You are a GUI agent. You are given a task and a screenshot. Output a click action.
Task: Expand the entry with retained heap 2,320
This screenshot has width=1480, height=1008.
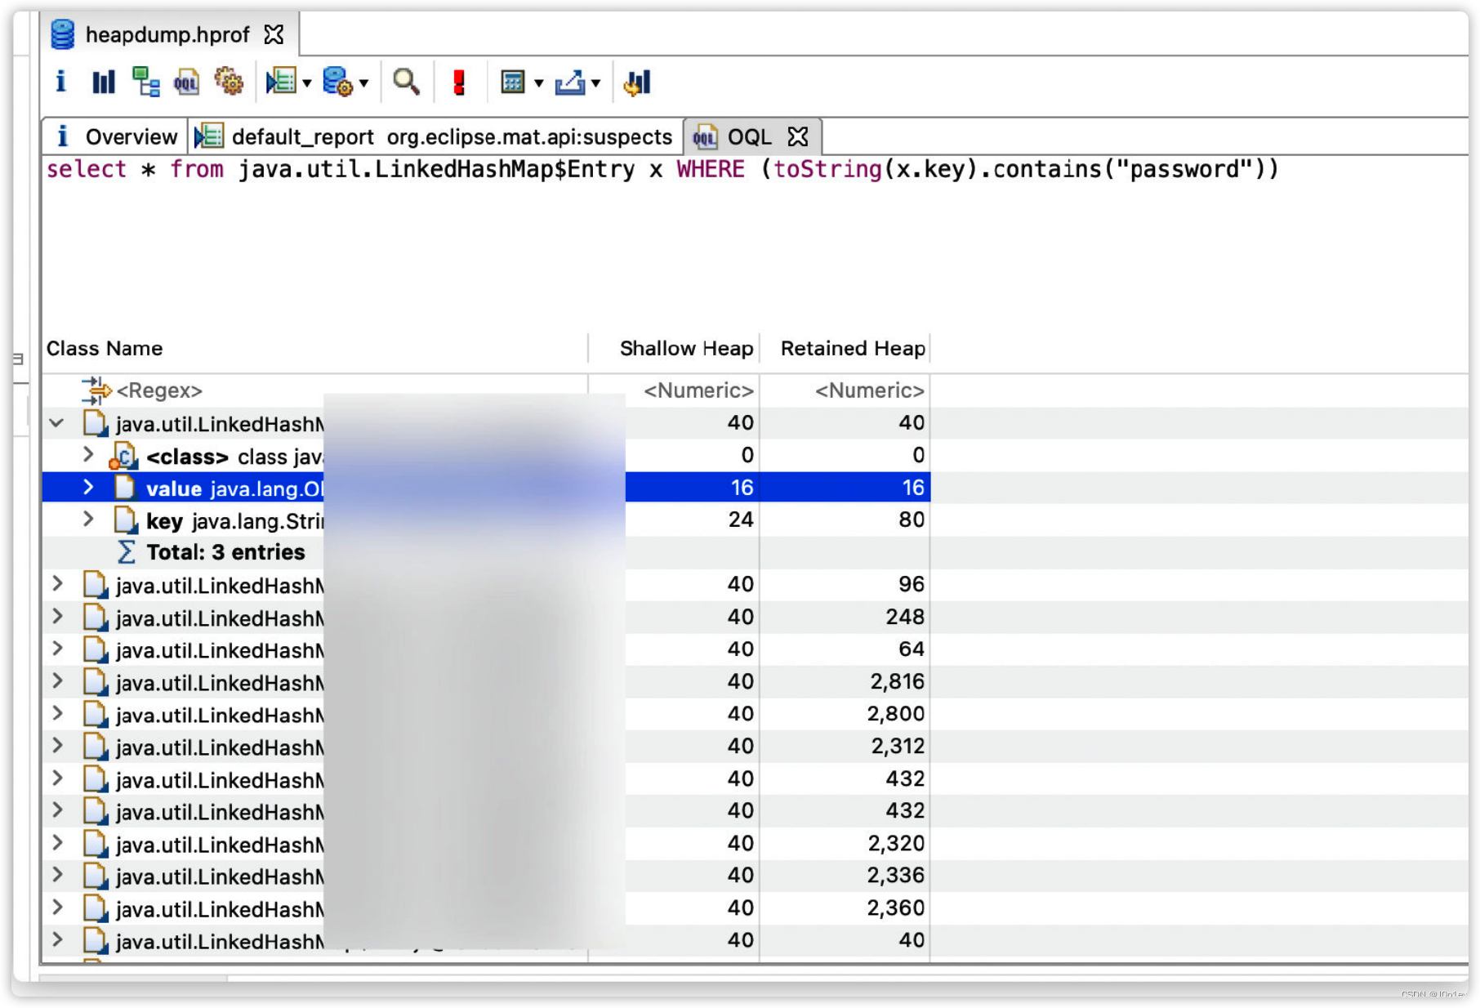coord(57,842)
